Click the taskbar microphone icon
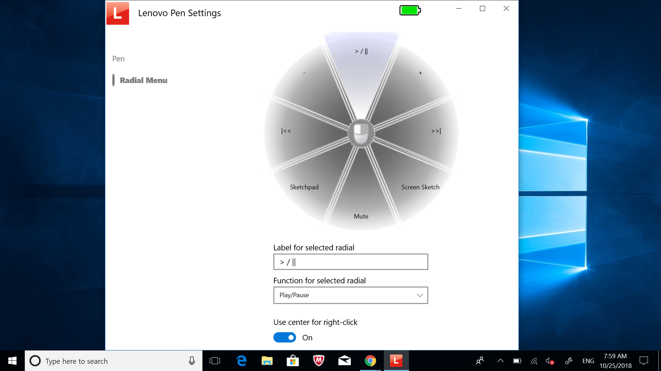This screenshot has height=371, width=661. [x=192, y=361]
